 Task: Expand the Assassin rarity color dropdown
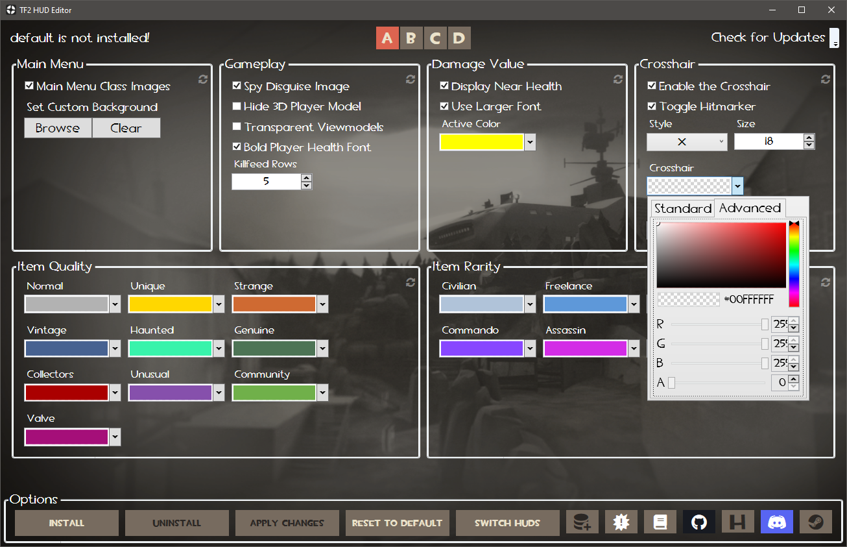634,348
